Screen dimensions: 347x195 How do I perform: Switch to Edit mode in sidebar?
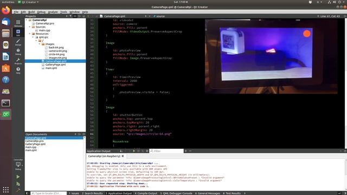click(18, 32)
